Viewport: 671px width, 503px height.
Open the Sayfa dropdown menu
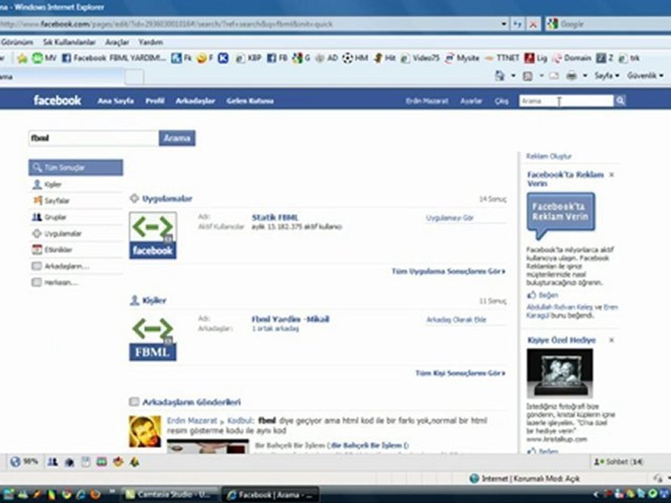click(607, 75)
